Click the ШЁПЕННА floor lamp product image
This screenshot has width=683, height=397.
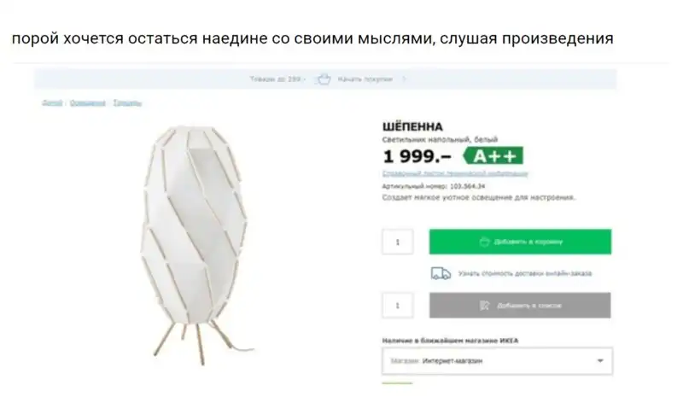196,245
